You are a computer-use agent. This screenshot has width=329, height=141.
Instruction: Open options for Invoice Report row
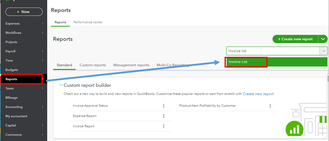pyautogui.click(x=164, y=126)
